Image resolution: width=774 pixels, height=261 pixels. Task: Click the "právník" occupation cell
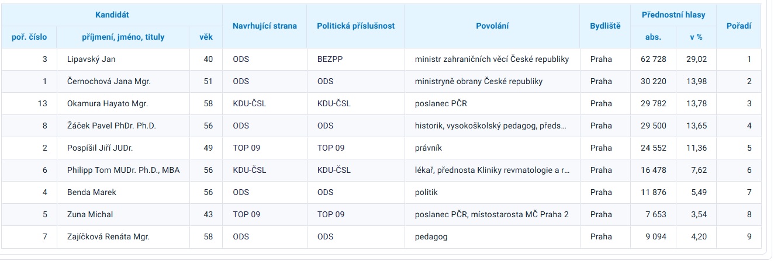(x=429, y=148)
